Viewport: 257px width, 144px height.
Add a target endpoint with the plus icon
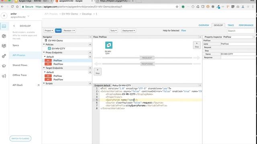pos(90,68)
